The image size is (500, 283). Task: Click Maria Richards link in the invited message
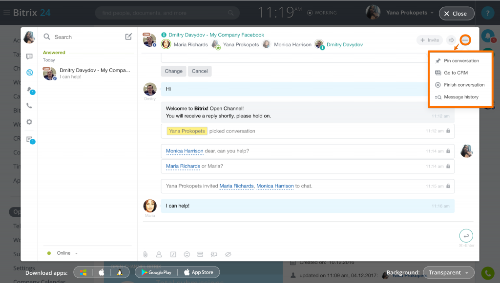(x=237, y=186)
